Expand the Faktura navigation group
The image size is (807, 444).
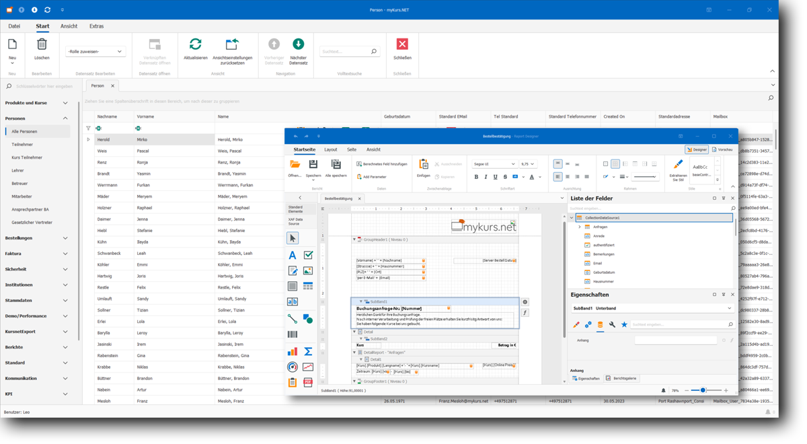tap(65, 254)
